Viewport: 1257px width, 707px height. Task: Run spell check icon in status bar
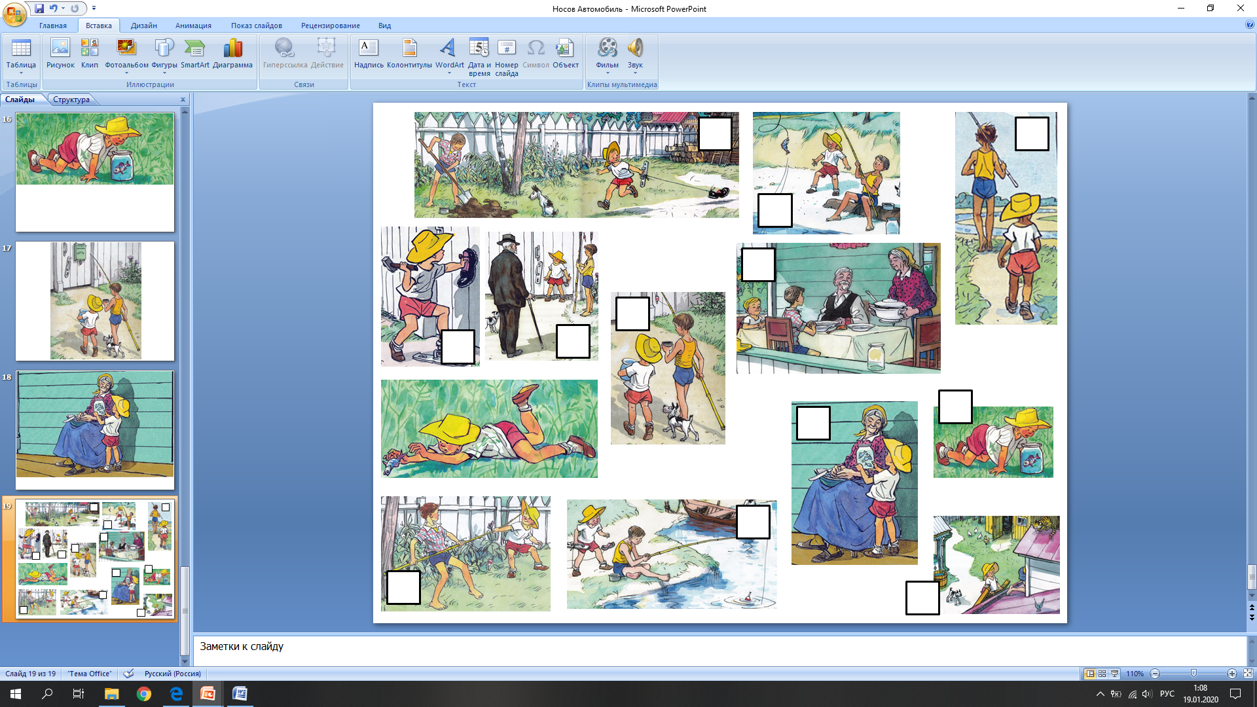tap(129, 674)
